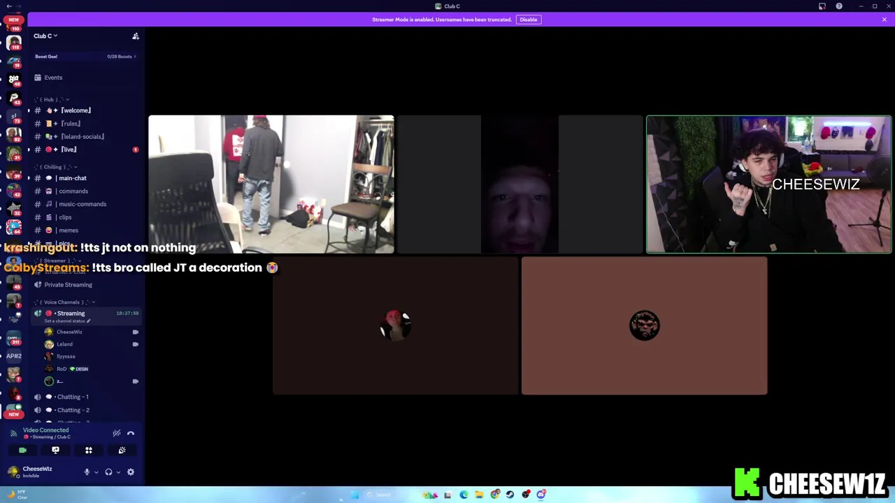
Task: Deafen using the headphones icon
Action: pos(108,472)
